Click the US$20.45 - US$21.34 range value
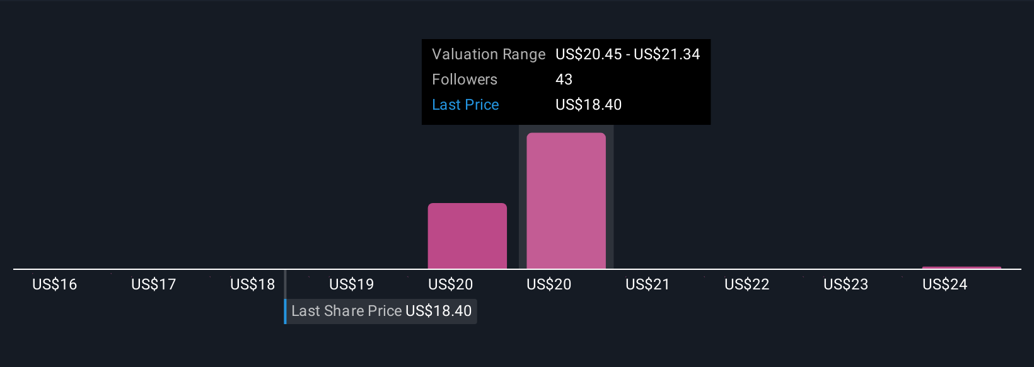 pos(627,54)
